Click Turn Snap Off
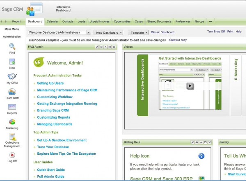Viewport: 247px width, 181px height. click(216, 32)
